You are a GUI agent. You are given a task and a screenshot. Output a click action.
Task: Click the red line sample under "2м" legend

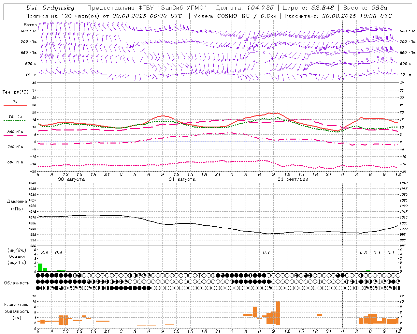click(x=15, y=105)
